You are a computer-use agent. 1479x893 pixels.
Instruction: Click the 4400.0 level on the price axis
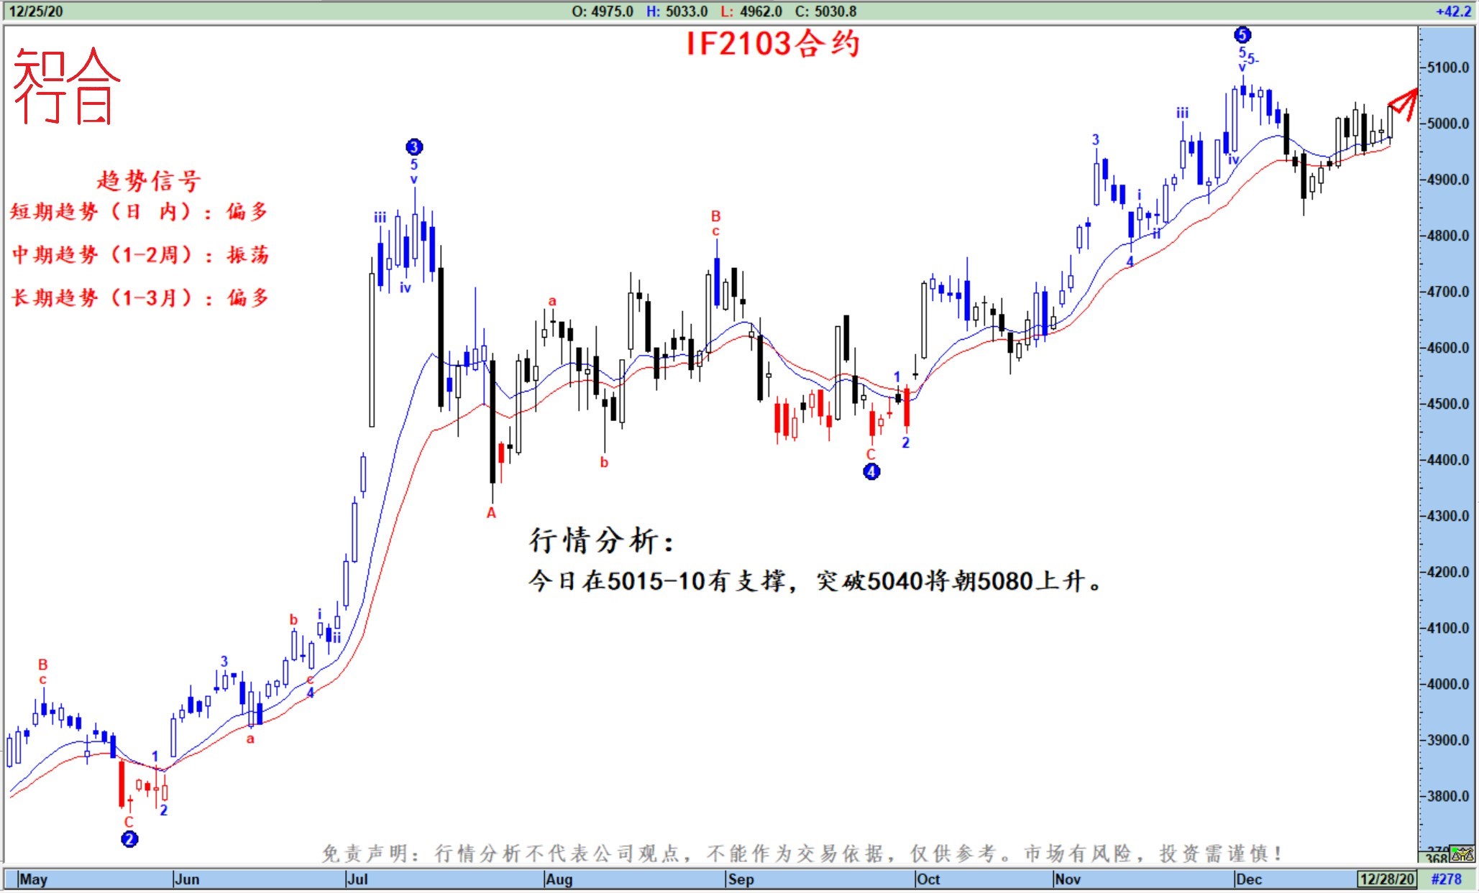click(x=1448, y=460)
